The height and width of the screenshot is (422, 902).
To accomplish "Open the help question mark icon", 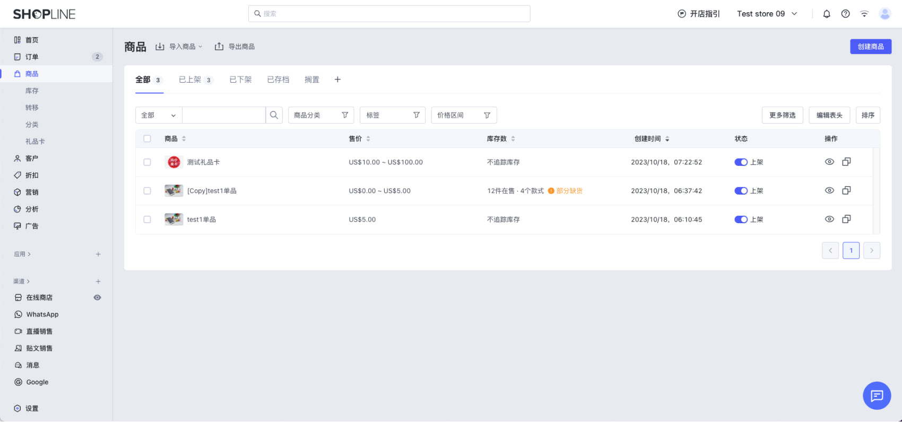I will (x=845, y=14).
